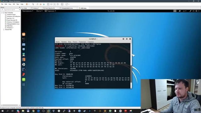201x113 pixels.
Task: Click the revert snapshot toolbar icon
Action: (41, 4)
